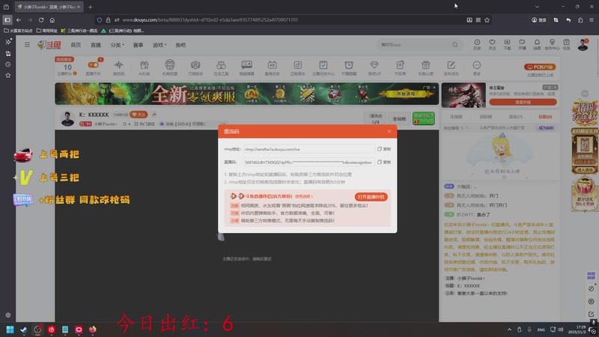Select the rtmp地址 input field
599x337 pixels.
point(308,149)
